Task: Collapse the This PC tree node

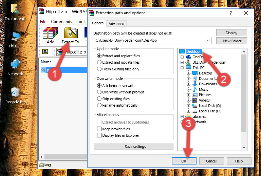Action: [x=182, y=68]
